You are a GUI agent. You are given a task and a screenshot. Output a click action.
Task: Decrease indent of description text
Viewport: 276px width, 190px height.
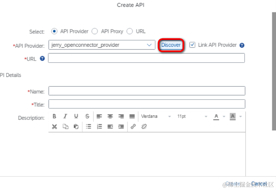pyautogui.click(x=110, y=126)
